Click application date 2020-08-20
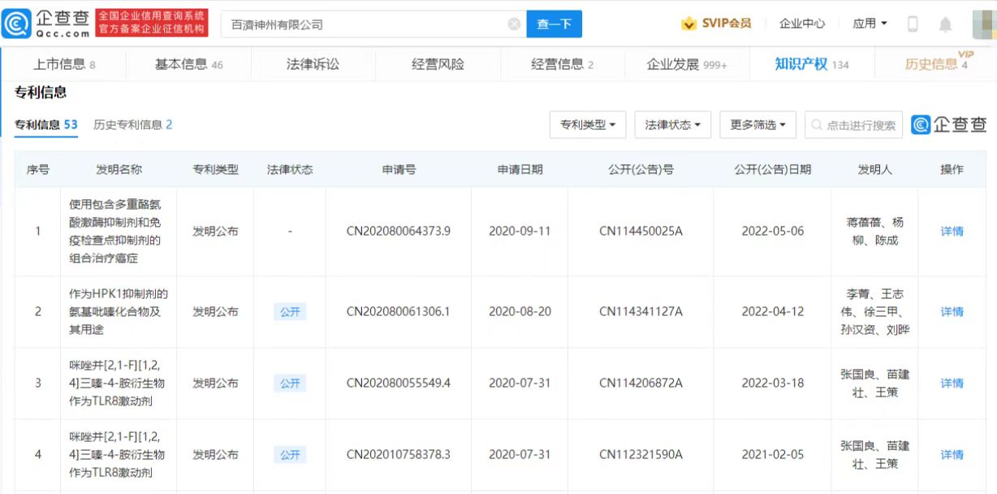The height and width of the screenshot is (494, 997). (x=520, y=311)
